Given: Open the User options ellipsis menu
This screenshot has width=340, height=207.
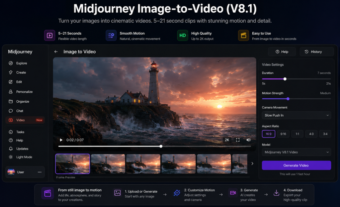Looking at the screenshot, I should [x=40, y=172].
